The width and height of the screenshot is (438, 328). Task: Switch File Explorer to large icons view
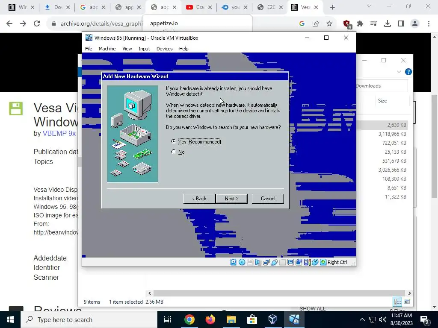point(407,302)
